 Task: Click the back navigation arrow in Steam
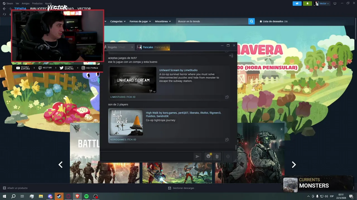click(4, 9)
